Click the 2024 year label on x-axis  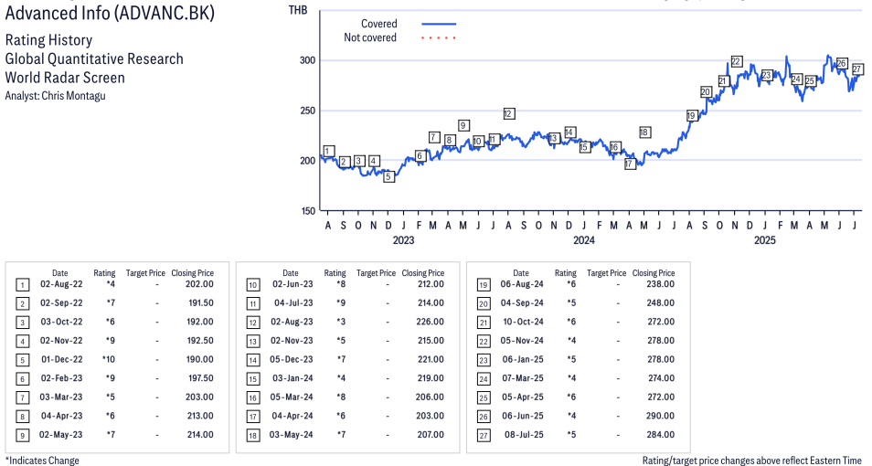click(x=584, y=240)
